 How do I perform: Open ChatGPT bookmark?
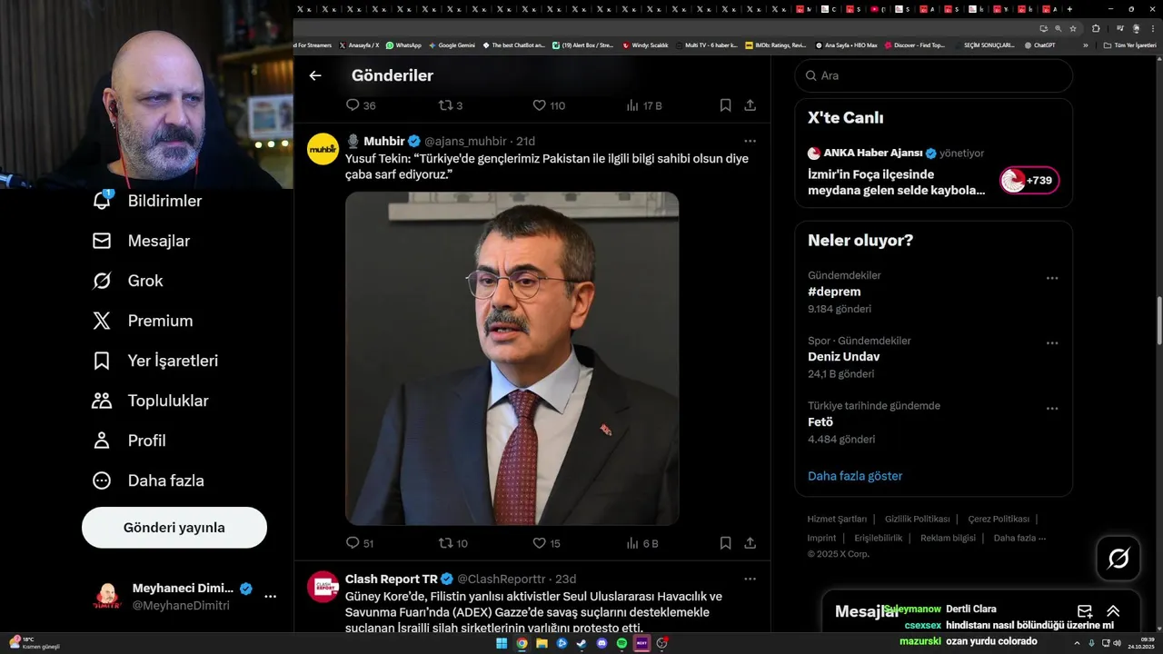[1039, 45]
